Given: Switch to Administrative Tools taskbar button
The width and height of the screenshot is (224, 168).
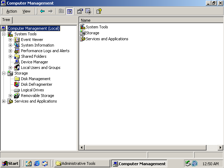Looking at the screenshot, I should [82, 163].
